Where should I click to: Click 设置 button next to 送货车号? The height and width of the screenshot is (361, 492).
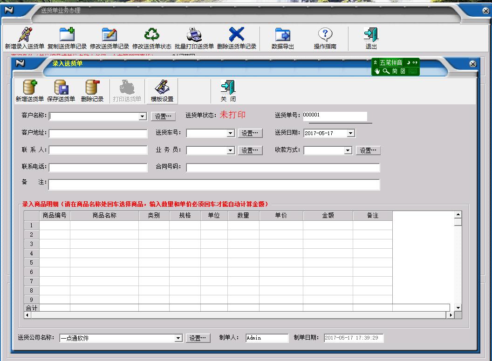coord(250,133)
